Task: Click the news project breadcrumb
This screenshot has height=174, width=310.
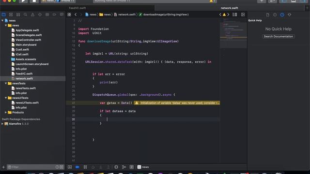Action: pyautogui.click(x=91, y=14)
